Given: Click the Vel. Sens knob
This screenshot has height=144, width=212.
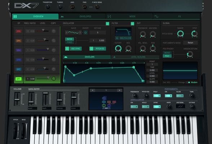Looking at the screenshot, I should pyautogui.click(x=143, y=49).
